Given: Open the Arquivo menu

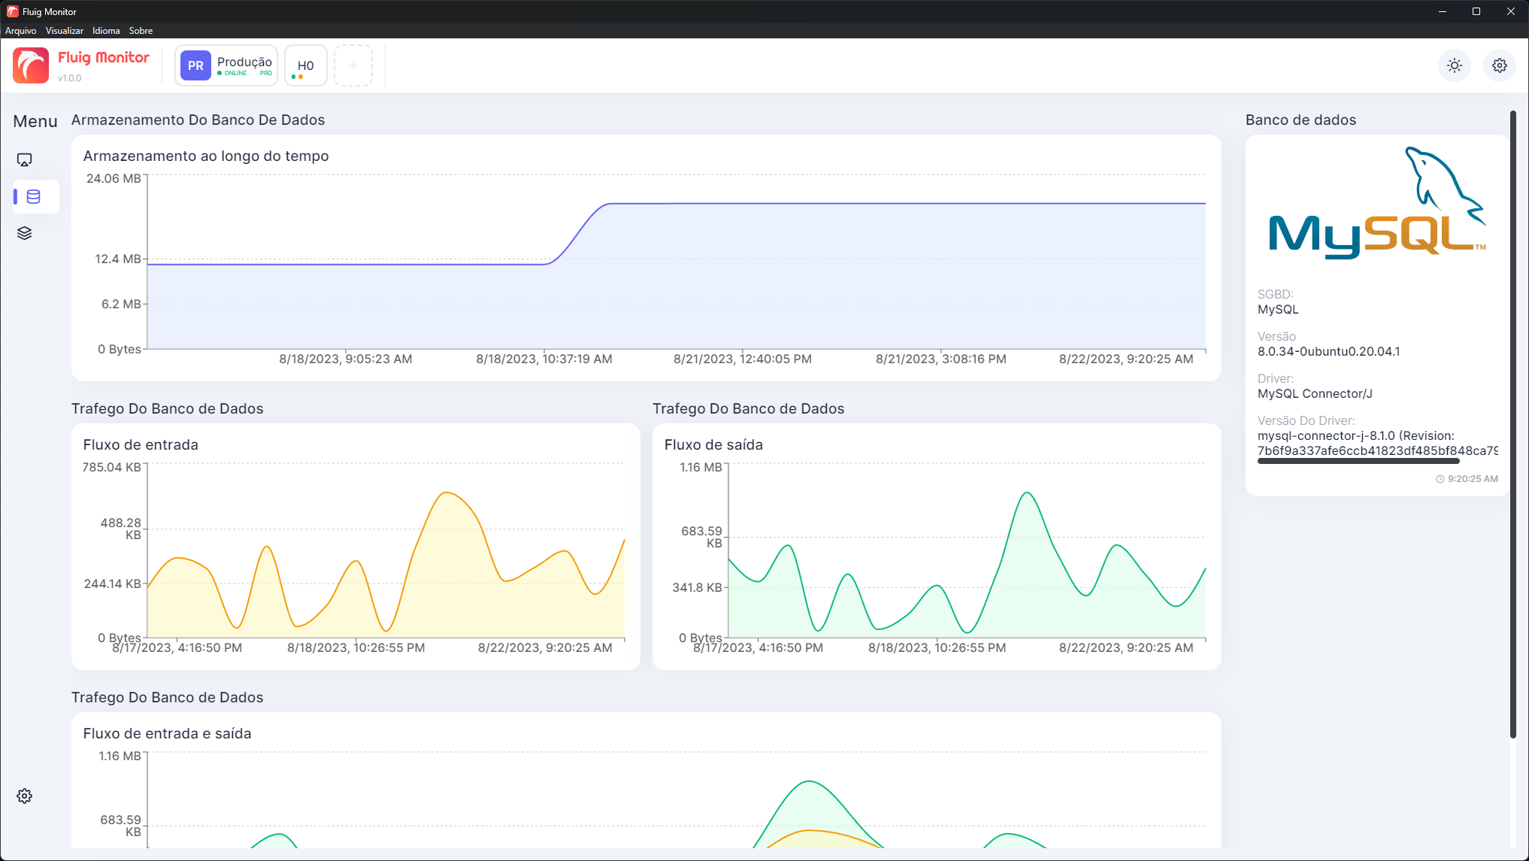Looking at the screenshot, I should tap(21, 31).
